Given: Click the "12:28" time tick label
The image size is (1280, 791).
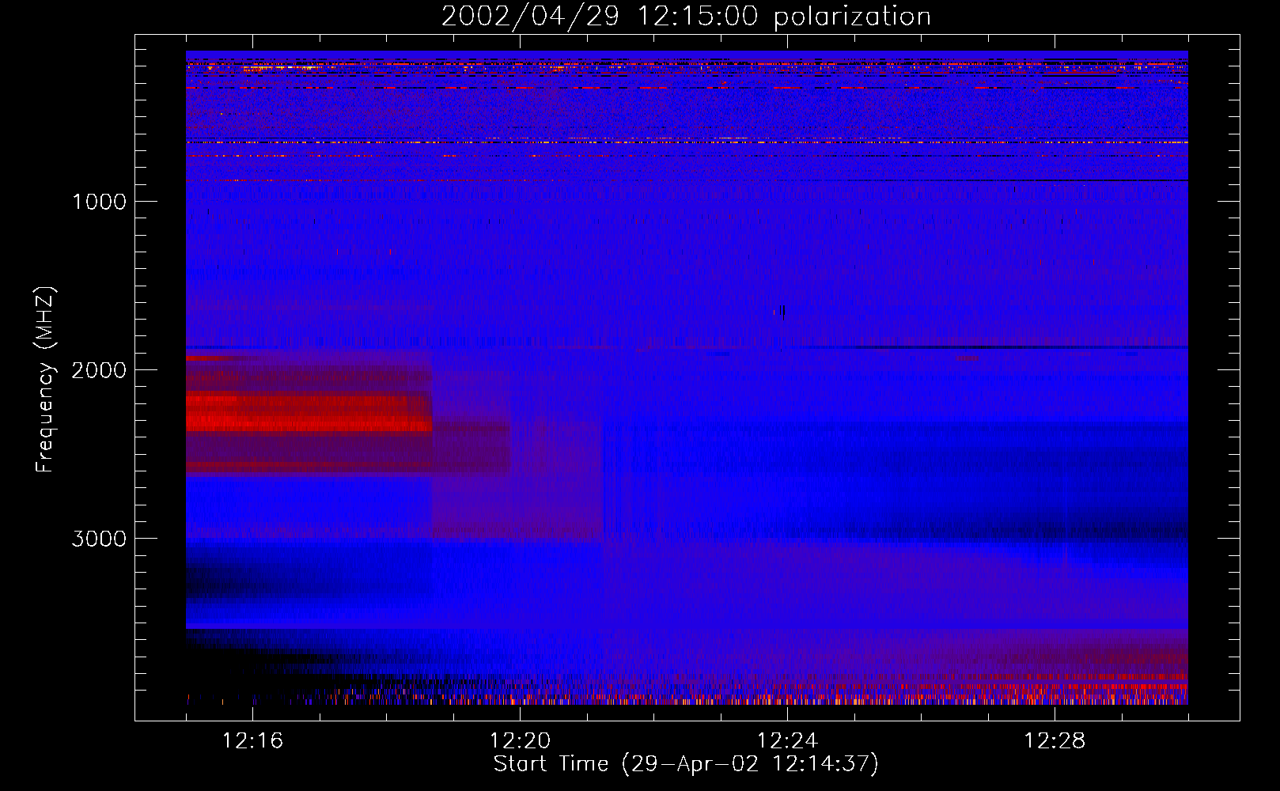Looking at the screenshot, I should (1055, 741).
